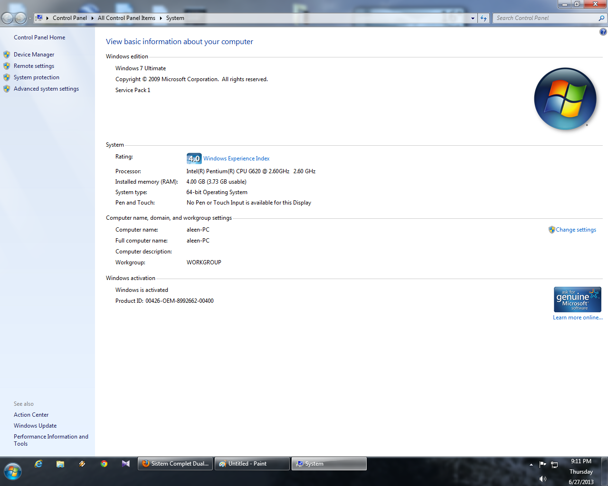Click the help question mark icon
This screenshot has height=486, width=608.
(x=603, y=32)
